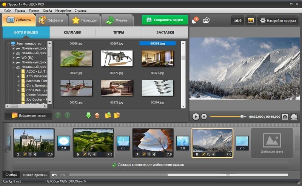This screenshot has width=302, height=186.
Task: Switch to the КОЛЛАЖИ tab
Action: tap(72, 32)
